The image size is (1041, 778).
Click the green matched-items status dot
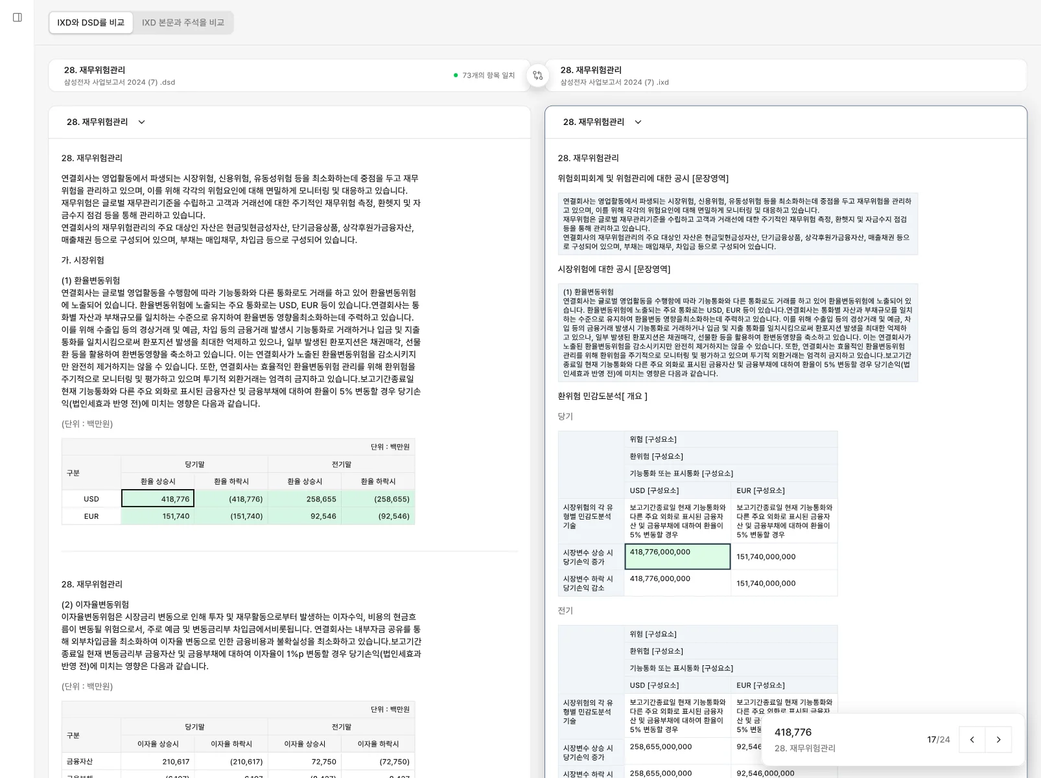[x=456, y=76]
